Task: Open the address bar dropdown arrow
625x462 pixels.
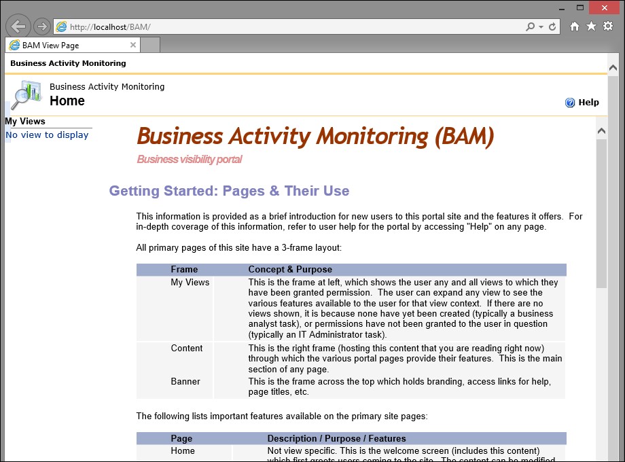Action: [541, 27]
